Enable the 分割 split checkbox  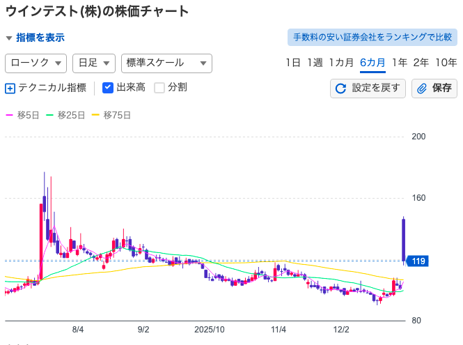159,88
